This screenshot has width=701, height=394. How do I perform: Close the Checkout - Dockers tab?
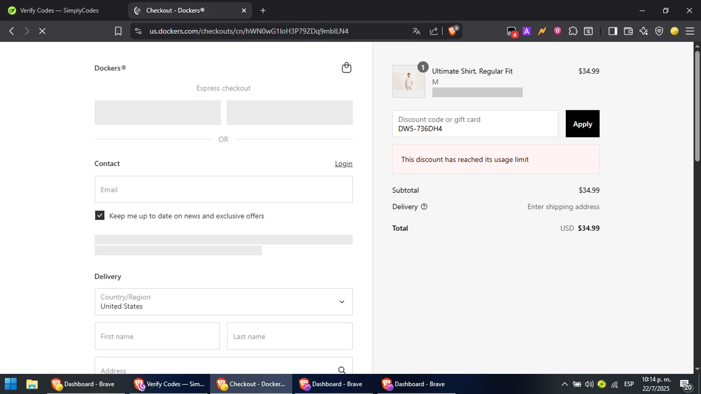pyautogui.click(x=244, y=10)
